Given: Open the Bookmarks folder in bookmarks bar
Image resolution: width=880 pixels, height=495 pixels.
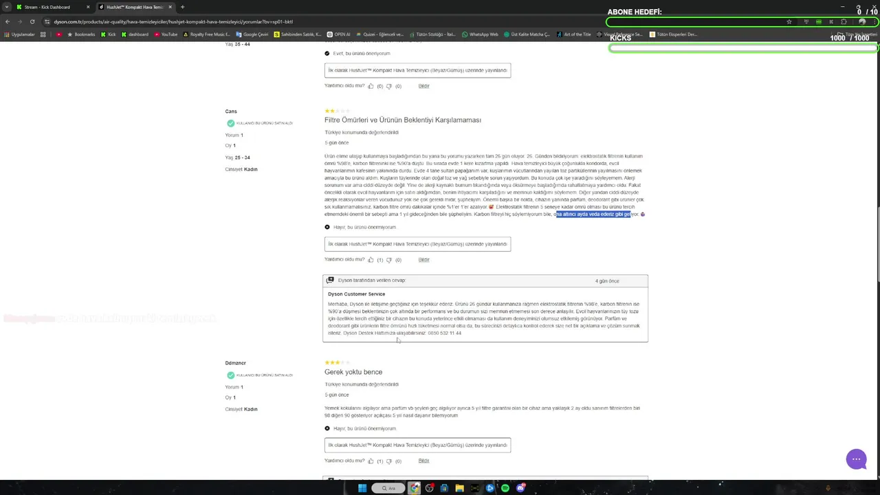Looking at the screenshot, I should 81,34.
